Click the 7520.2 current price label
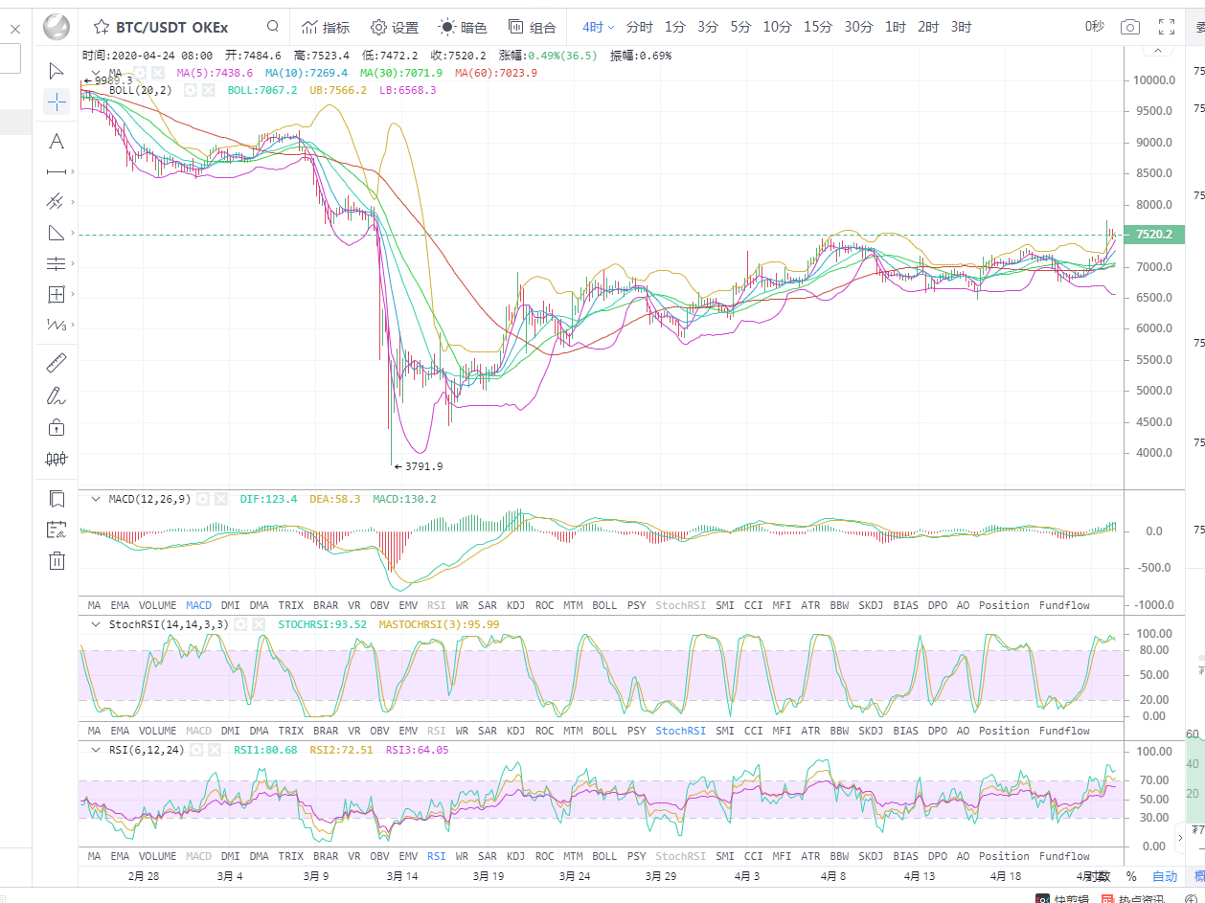 [x=1153, y=235]
